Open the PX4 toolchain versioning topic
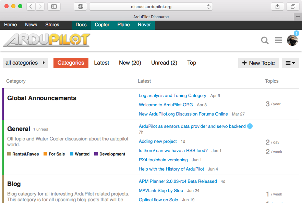Screen dimensions: 302x203 click(163, 160)
